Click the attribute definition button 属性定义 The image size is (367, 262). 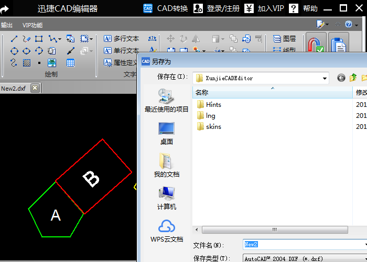click(x=120, y=63)
